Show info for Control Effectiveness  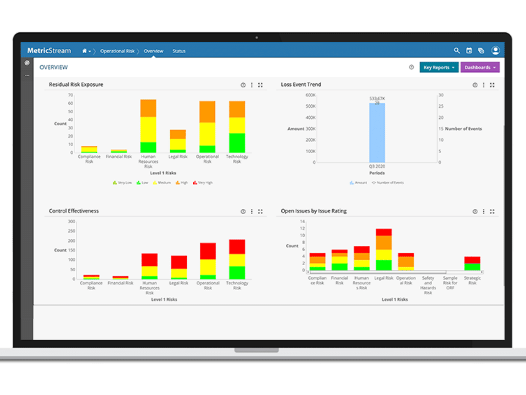point(243,211)
